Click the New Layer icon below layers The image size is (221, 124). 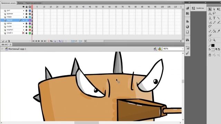click(3, 41)
